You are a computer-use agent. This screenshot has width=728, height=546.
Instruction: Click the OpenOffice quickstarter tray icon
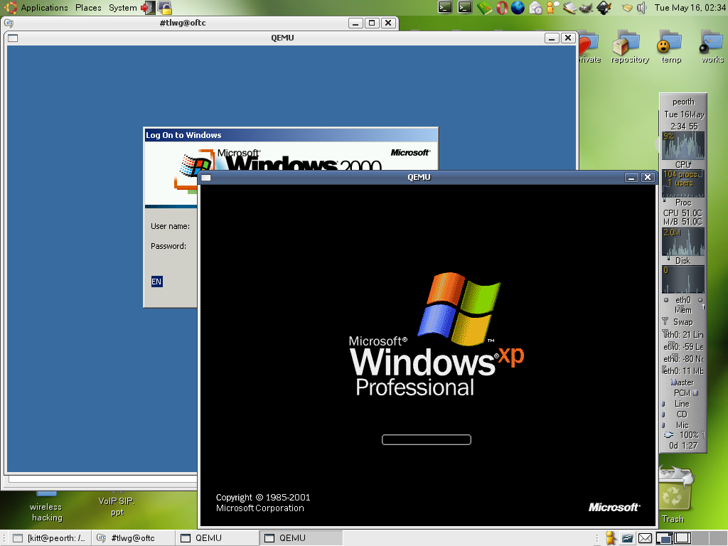click(627, 538)
